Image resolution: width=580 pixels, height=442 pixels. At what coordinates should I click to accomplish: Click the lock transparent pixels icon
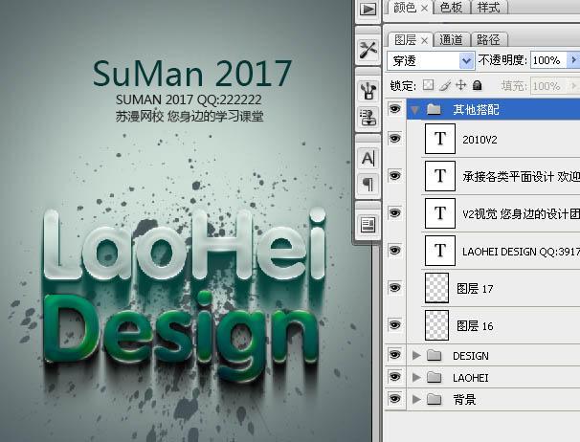tap(428, 86)
